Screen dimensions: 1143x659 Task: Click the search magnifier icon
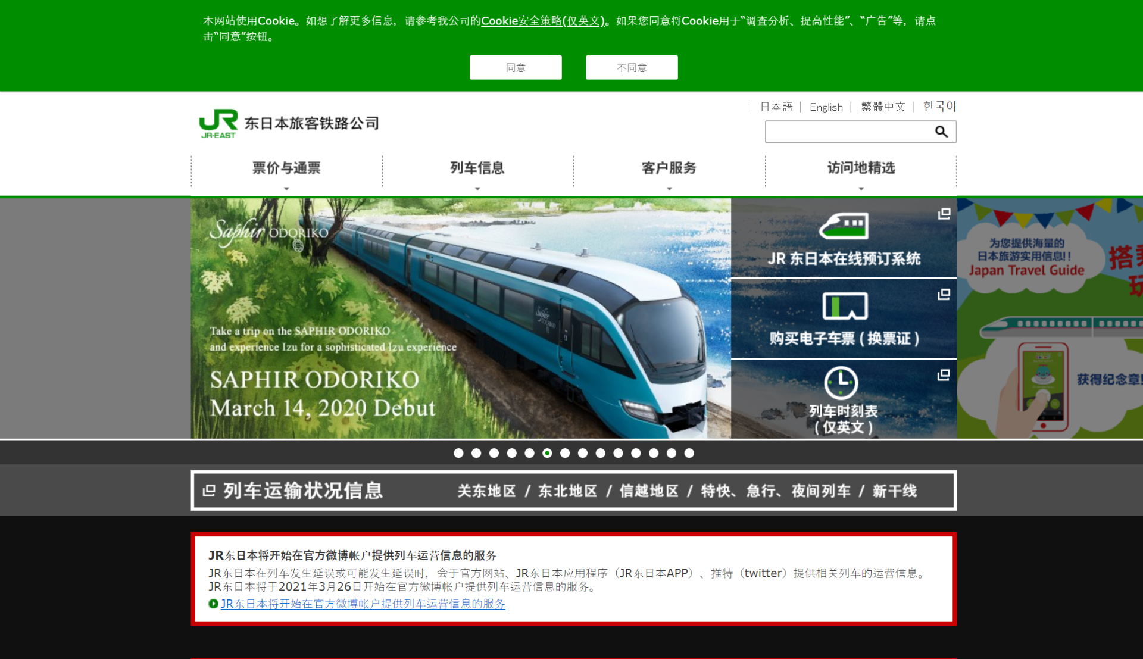click(941, 132)
